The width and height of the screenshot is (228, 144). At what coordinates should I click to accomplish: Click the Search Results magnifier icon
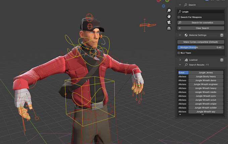[186, 65]
